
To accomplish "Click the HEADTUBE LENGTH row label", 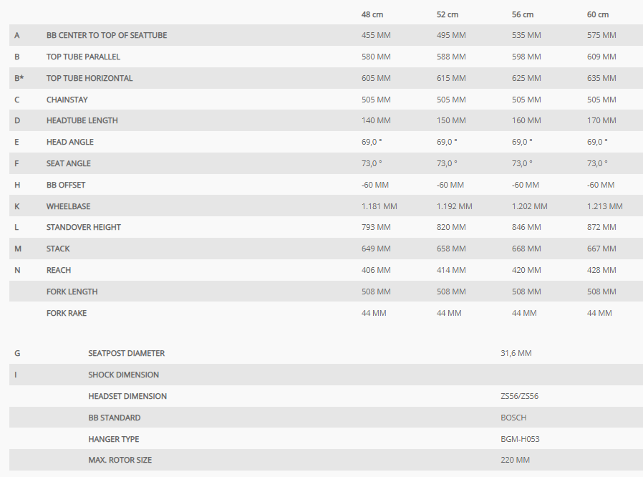I will 82,120.
